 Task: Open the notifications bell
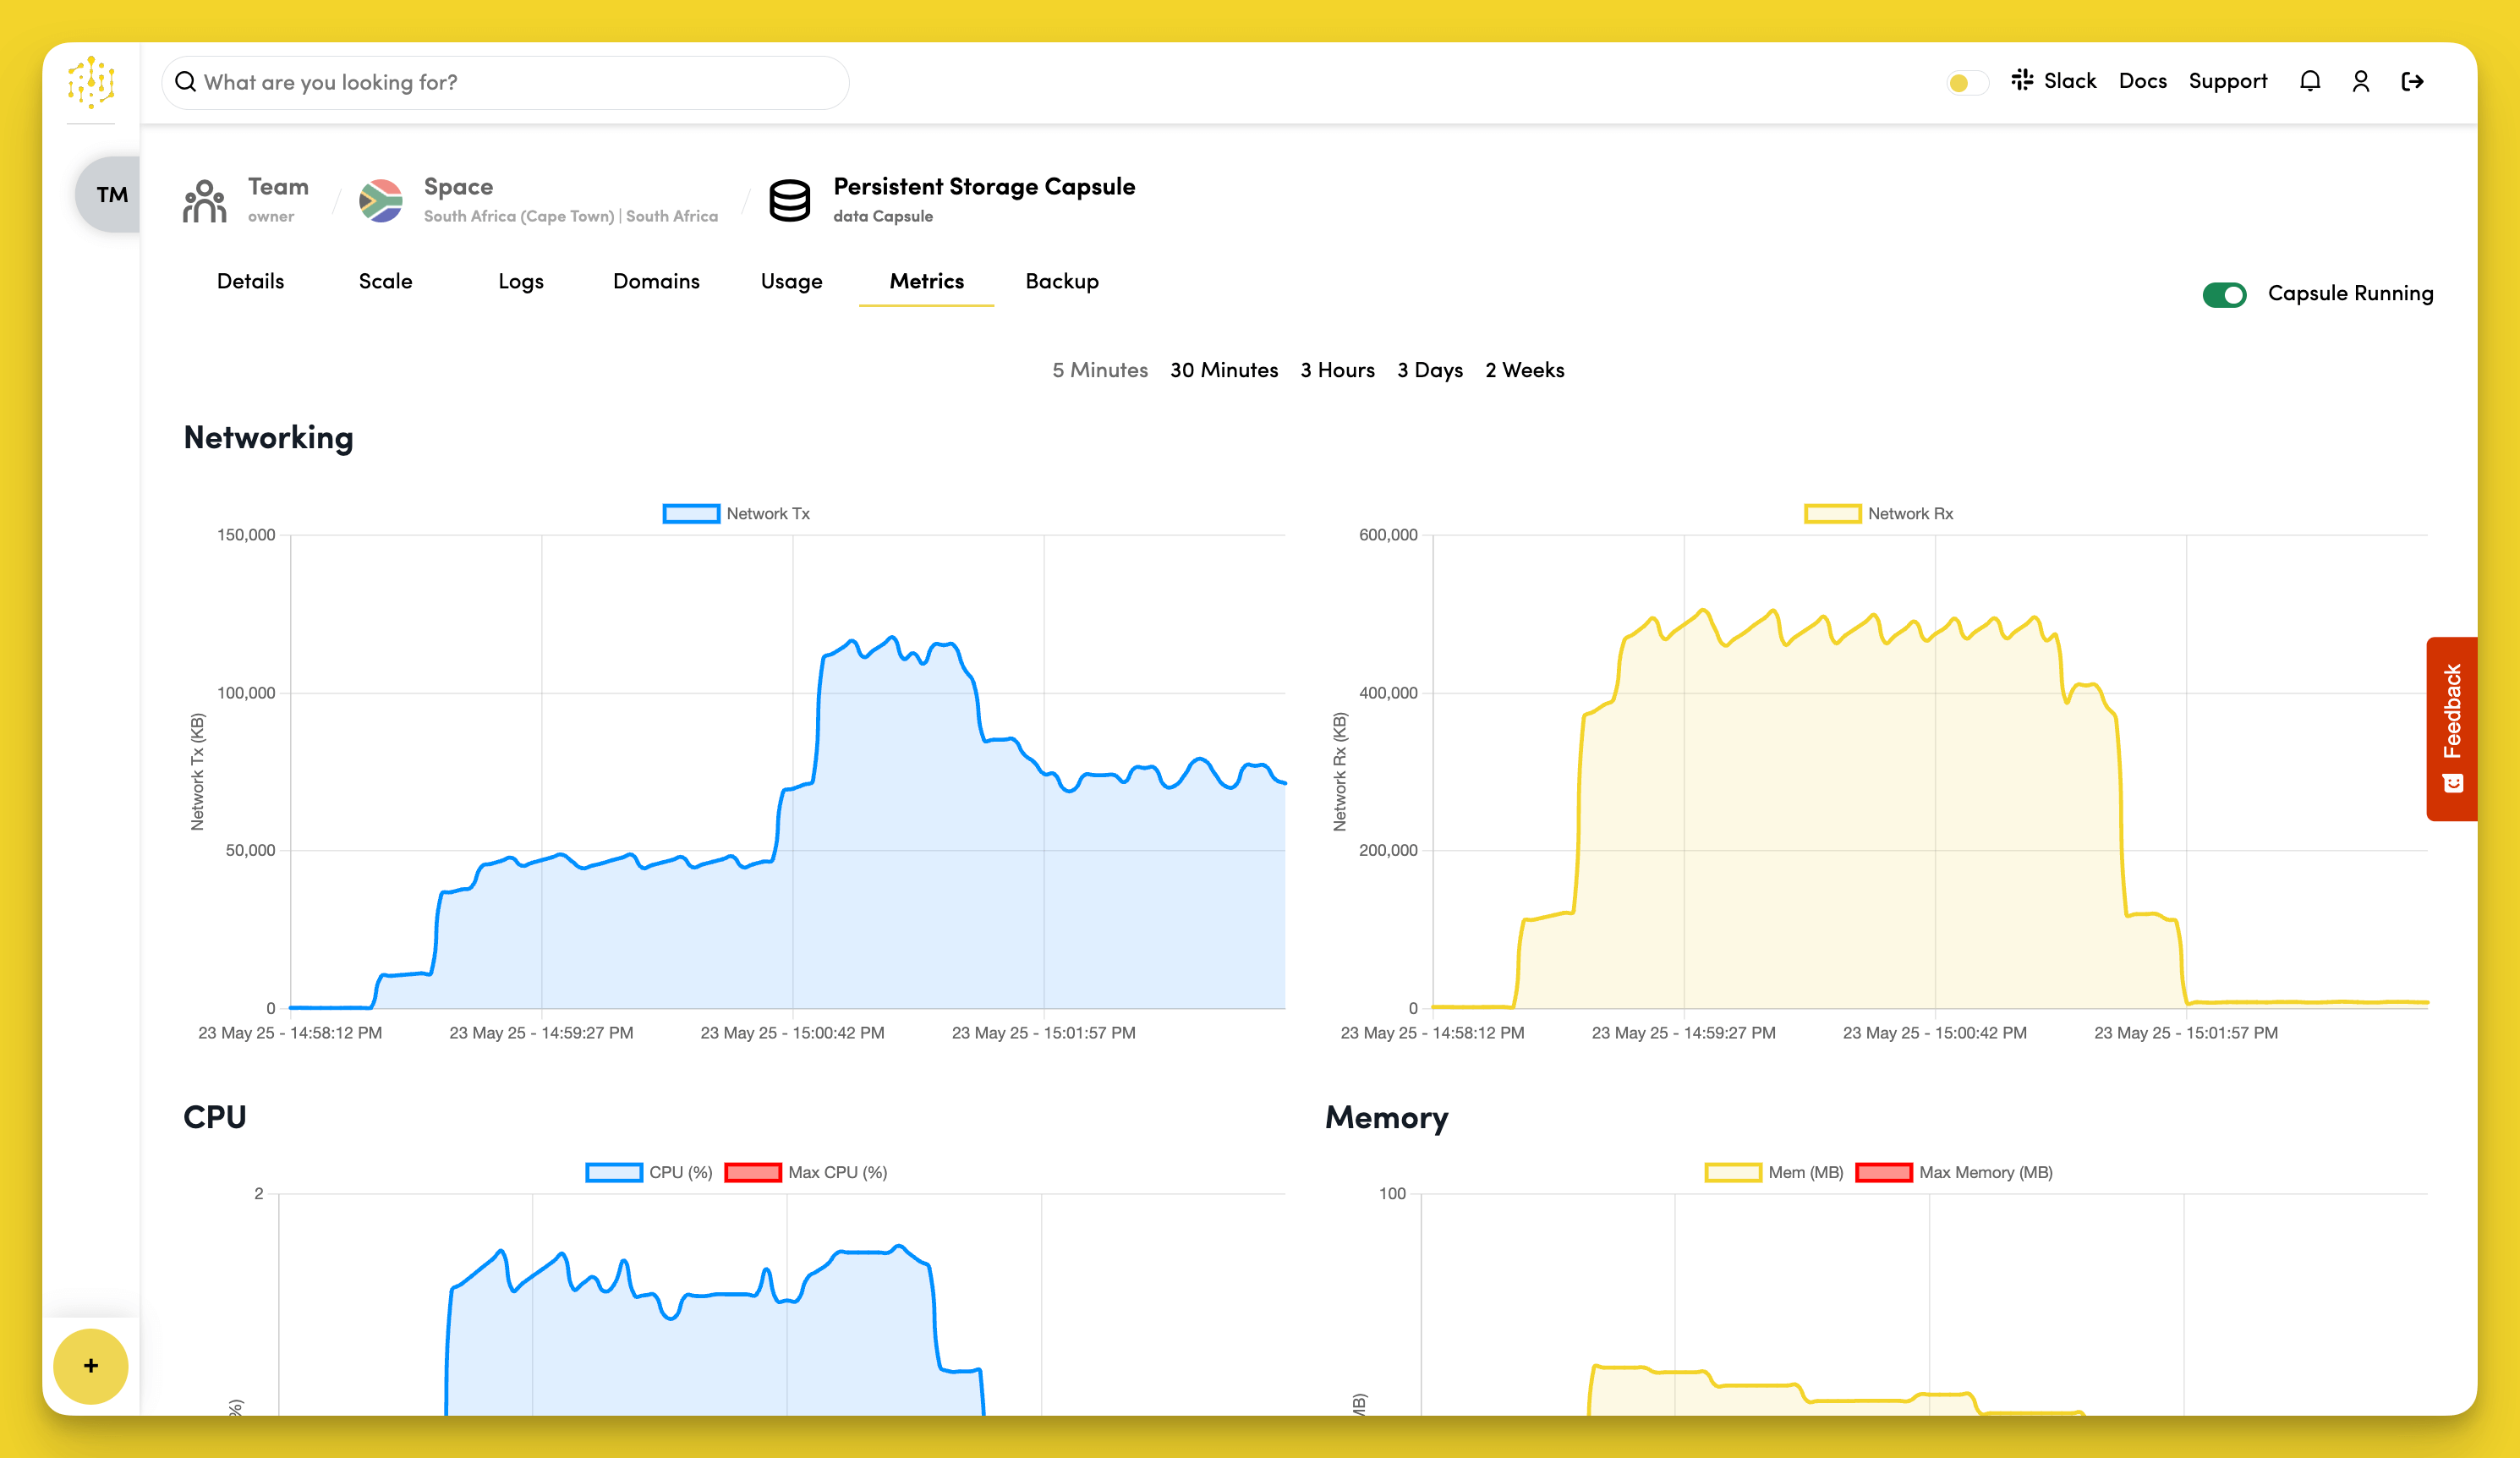pos(2310,81)
